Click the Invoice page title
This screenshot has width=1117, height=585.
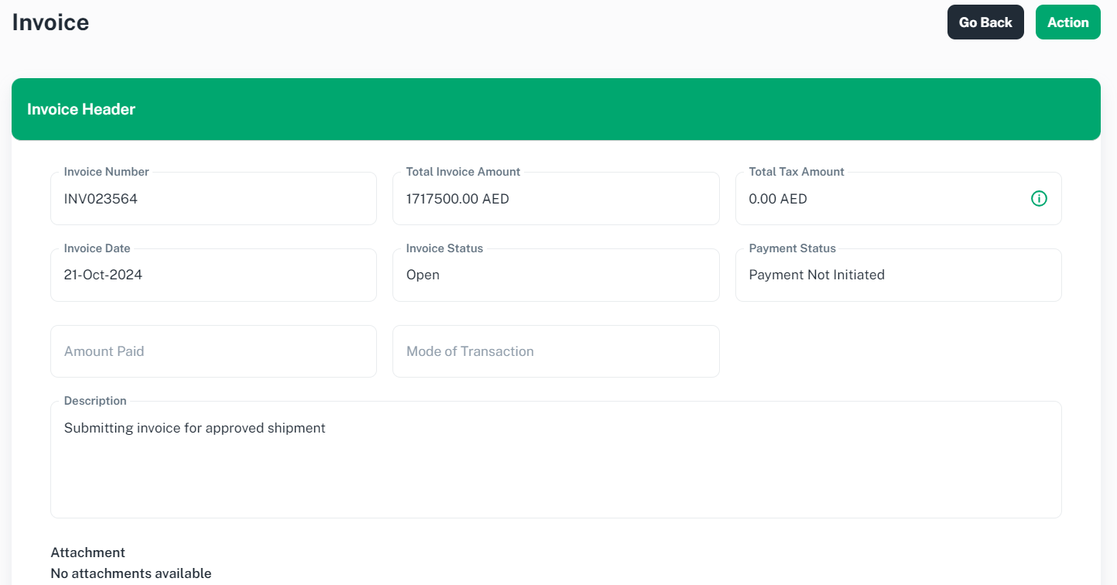coord(50,22)
